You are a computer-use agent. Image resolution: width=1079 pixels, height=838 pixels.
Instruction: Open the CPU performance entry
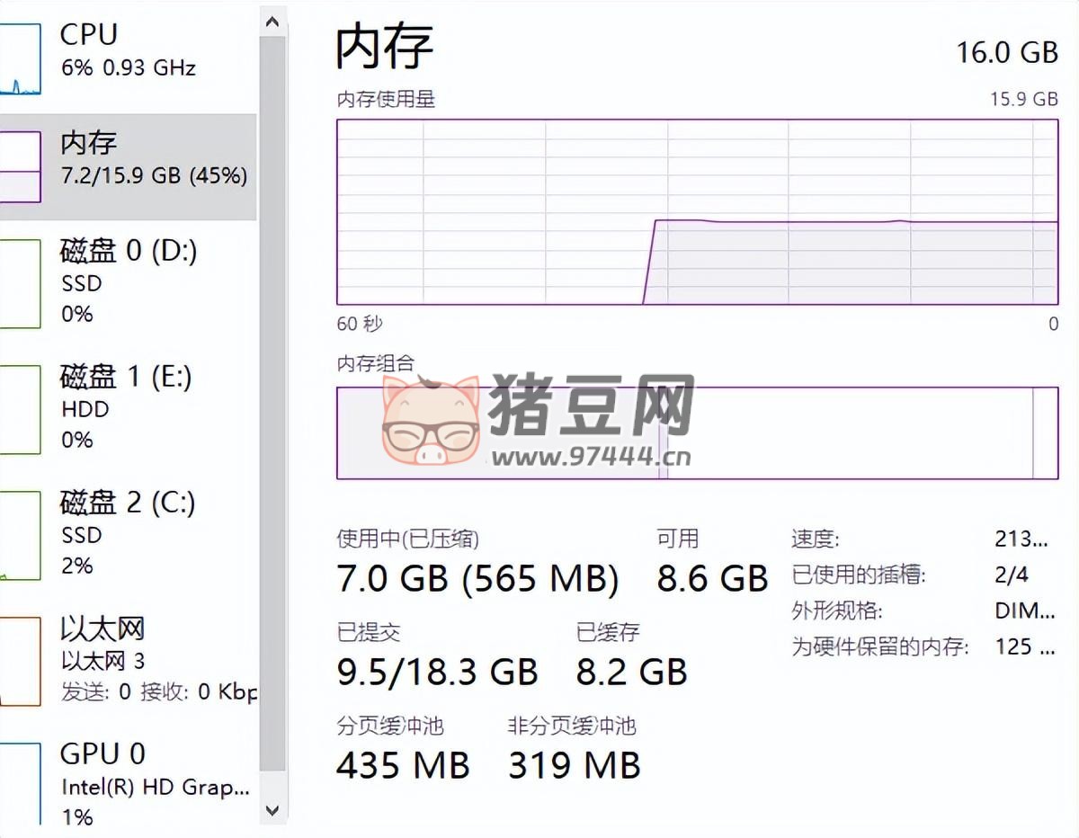coord(128,51)
